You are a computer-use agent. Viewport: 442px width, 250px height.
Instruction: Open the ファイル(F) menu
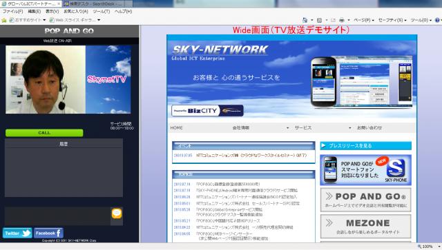coord(12,12)
